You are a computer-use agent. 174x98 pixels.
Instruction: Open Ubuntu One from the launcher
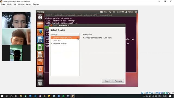point(40,69)
